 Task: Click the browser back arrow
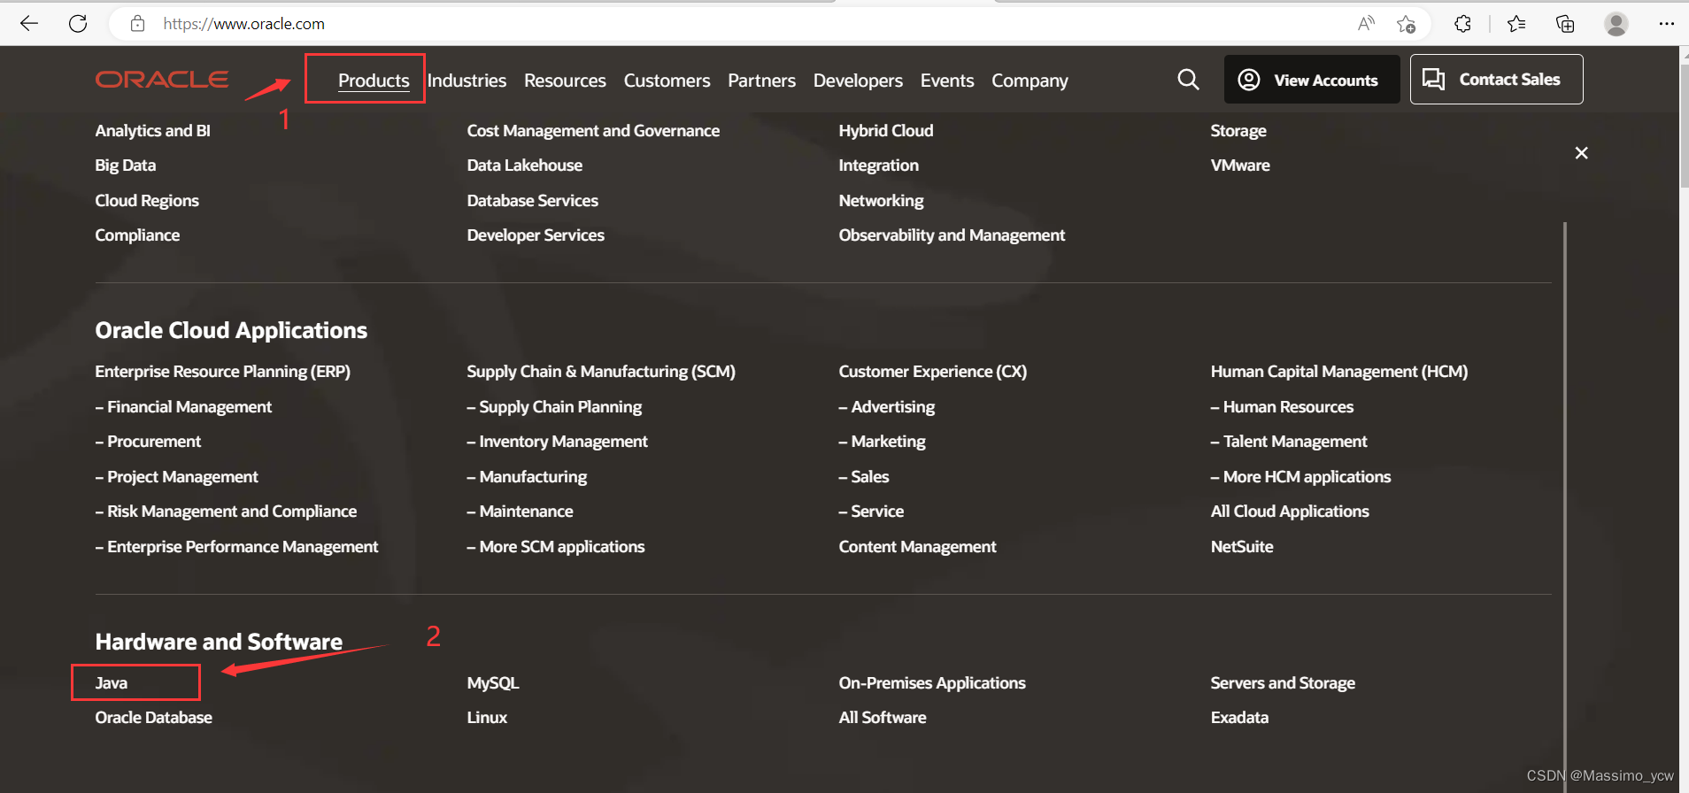tap(29, 24)
